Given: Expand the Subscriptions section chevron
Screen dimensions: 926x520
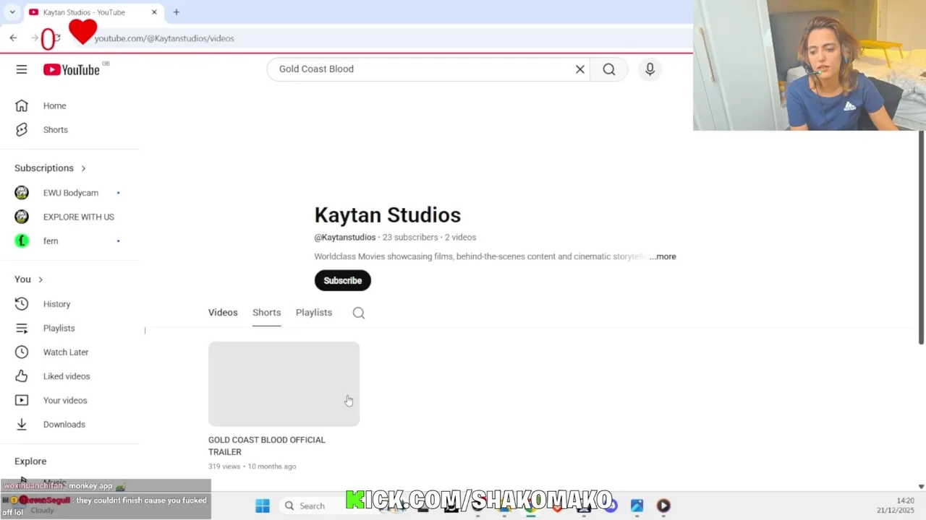Looking at the screenshot, I should coord(83,168).
